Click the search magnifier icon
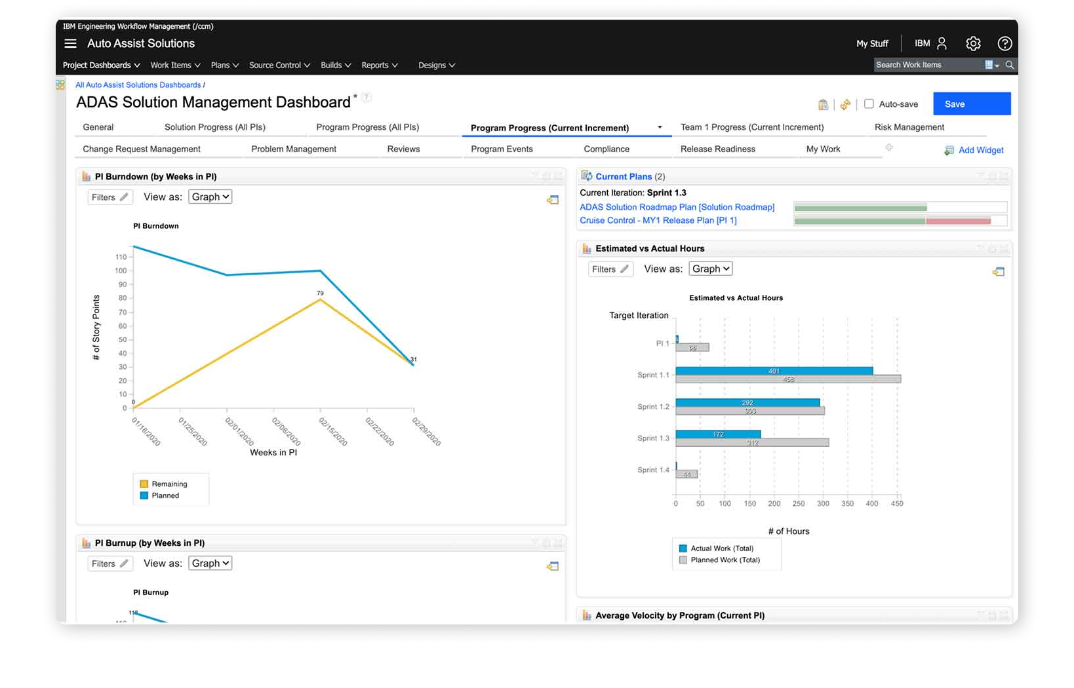The height and width of the screenshot is (688, 1074). pos(1010,65)
